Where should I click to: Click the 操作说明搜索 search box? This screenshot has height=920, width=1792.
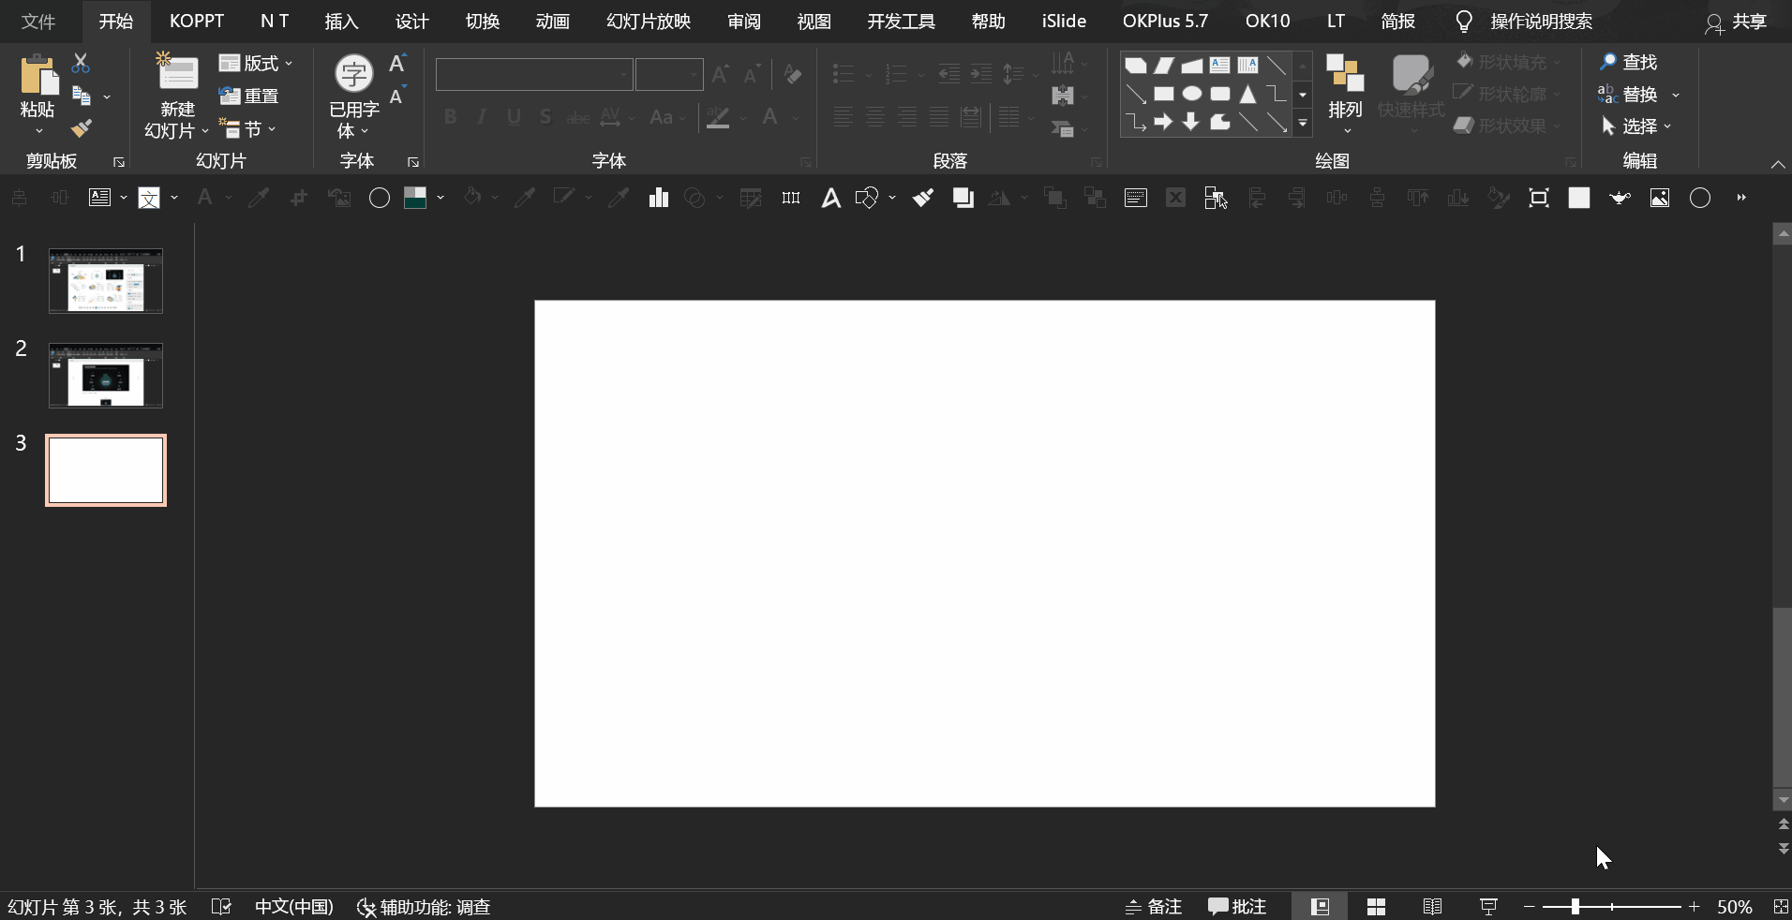click(x=1541, y=21)
